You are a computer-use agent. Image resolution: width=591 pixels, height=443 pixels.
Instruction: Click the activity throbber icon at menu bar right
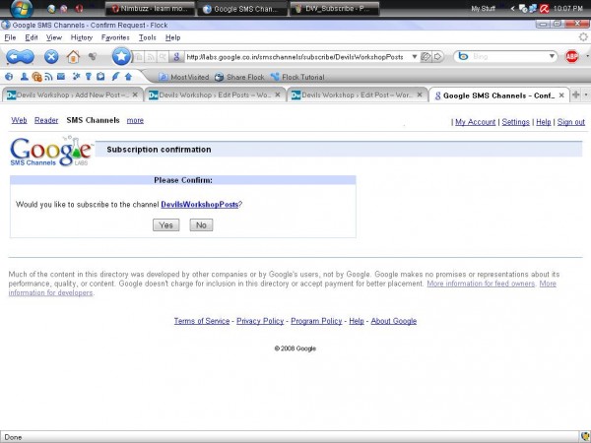point(583,37)
